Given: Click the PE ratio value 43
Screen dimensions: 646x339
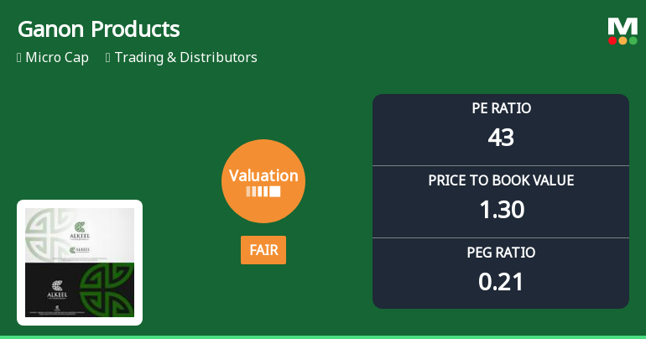Looking at the screenshot, I should pos(501,137).
